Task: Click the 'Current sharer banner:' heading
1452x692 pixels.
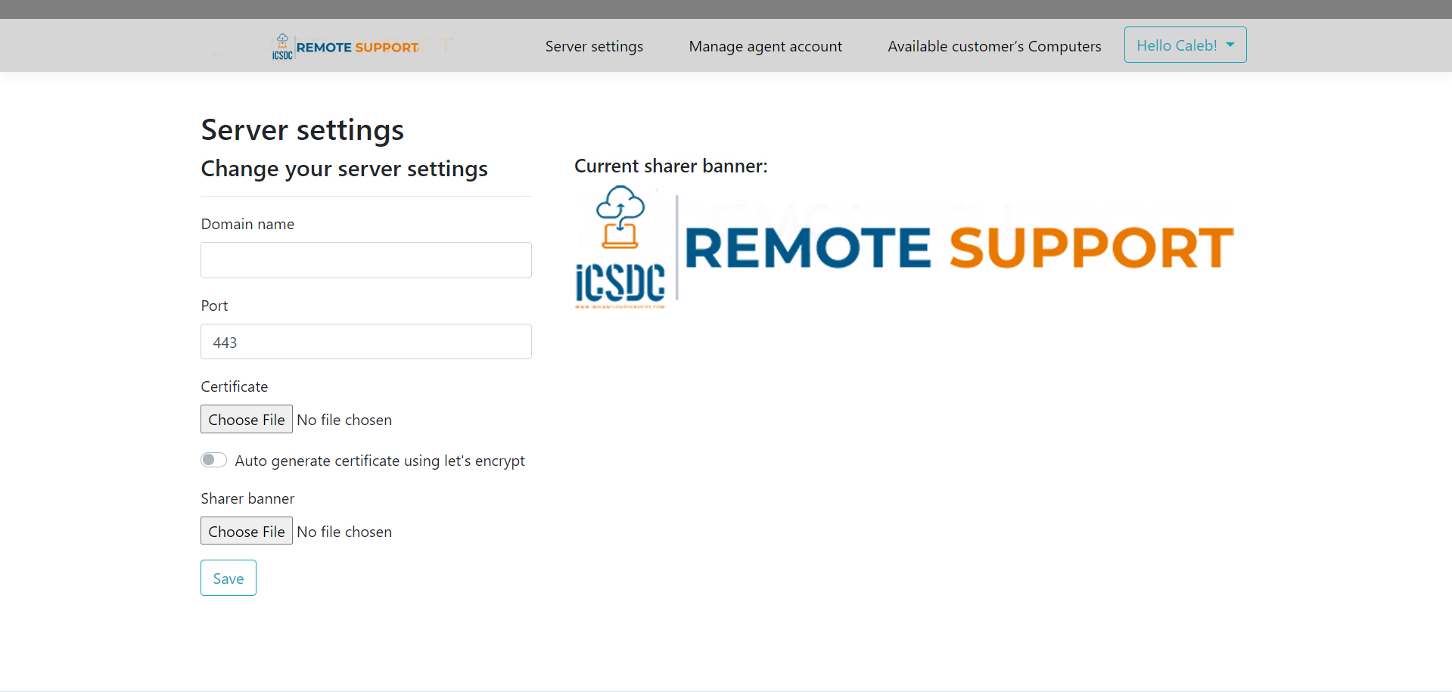Action: 671,166
